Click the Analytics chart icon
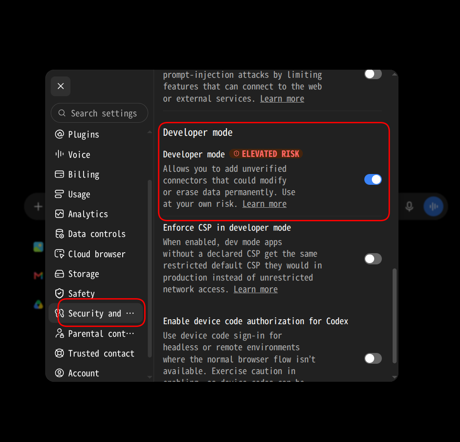The image size is (460, 442). [59, 214]
